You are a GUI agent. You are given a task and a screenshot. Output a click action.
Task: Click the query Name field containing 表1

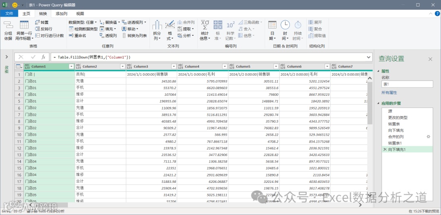pyautogui.click(x=407, y=84)
